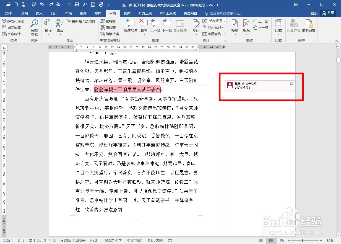Screen dimensions: 341x244
Task: Click the Accept change icon (接受)
Action: [x=235, y=24]
